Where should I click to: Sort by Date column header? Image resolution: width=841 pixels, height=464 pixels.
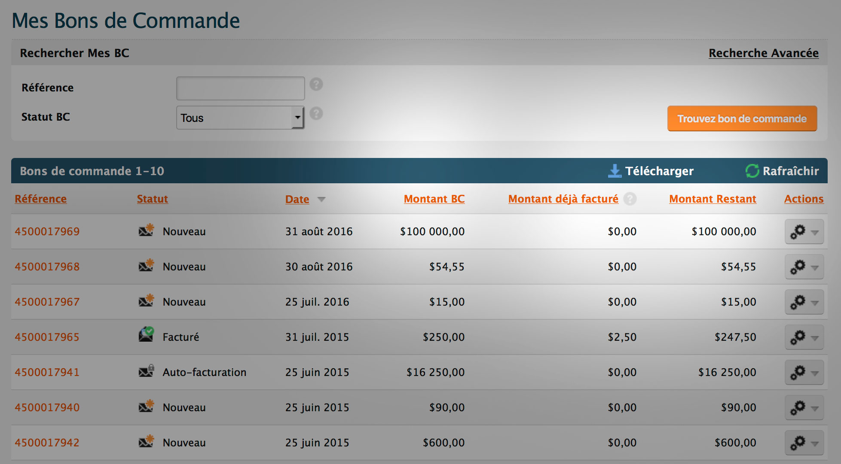pos(297,199)
